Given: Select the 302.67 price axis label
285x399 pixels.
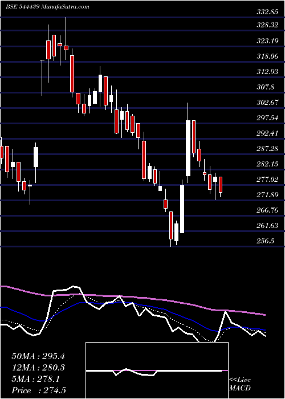Looking at the screenshot, I should tap(267, 103).
